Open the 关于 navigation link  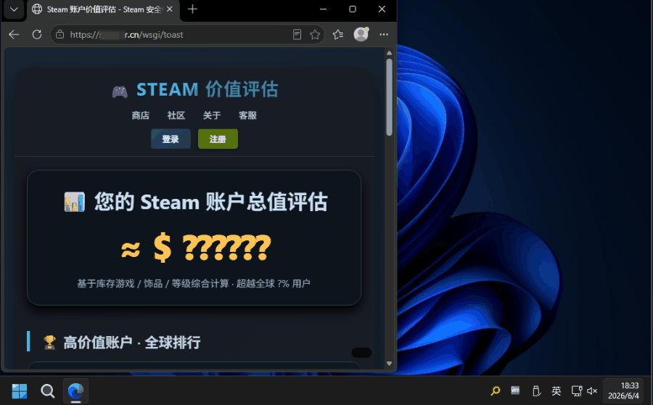coord(212,115)
